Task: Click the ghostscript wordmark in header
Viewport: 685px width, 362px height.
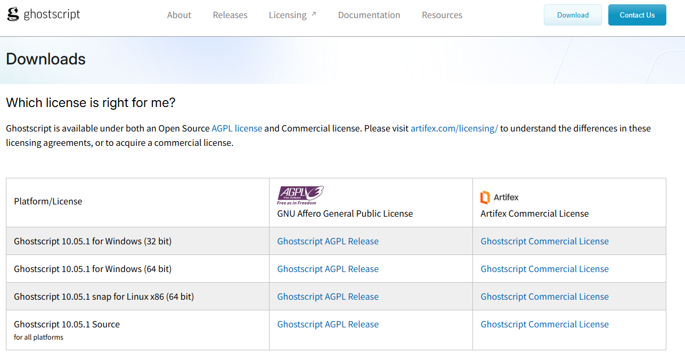Action: (x=52, y=15)
